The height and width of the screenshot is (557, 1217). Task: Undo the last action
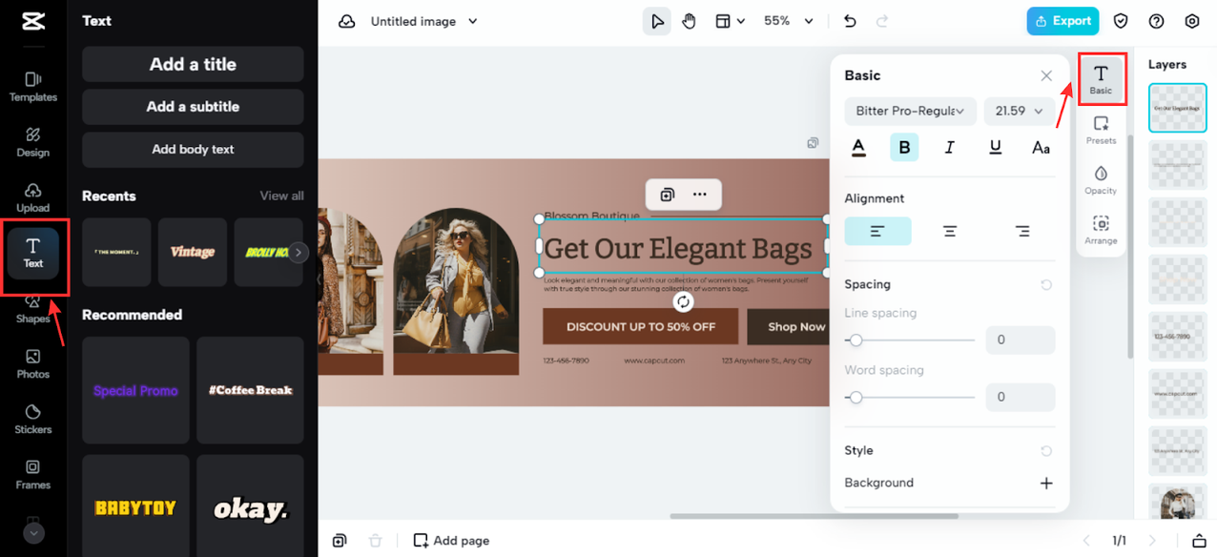click(x=850, y=21)
